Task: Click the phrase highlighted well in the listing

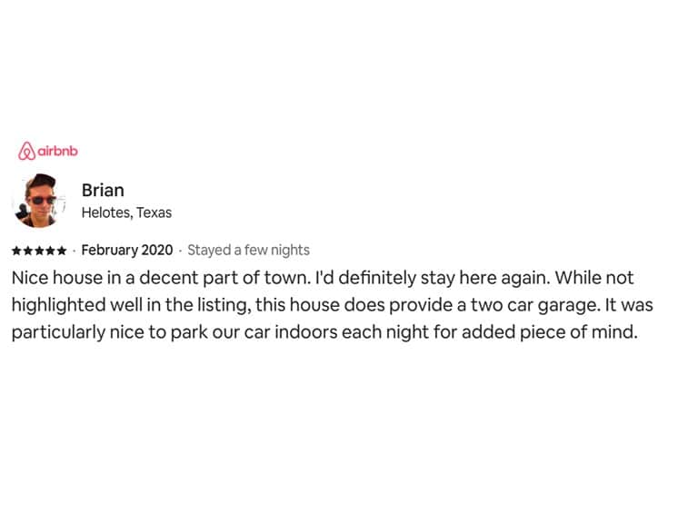Action: click(131, 305)
